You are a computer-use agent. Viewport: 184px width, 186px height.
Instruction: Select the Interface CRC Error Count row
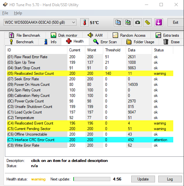tap(90, 140)
